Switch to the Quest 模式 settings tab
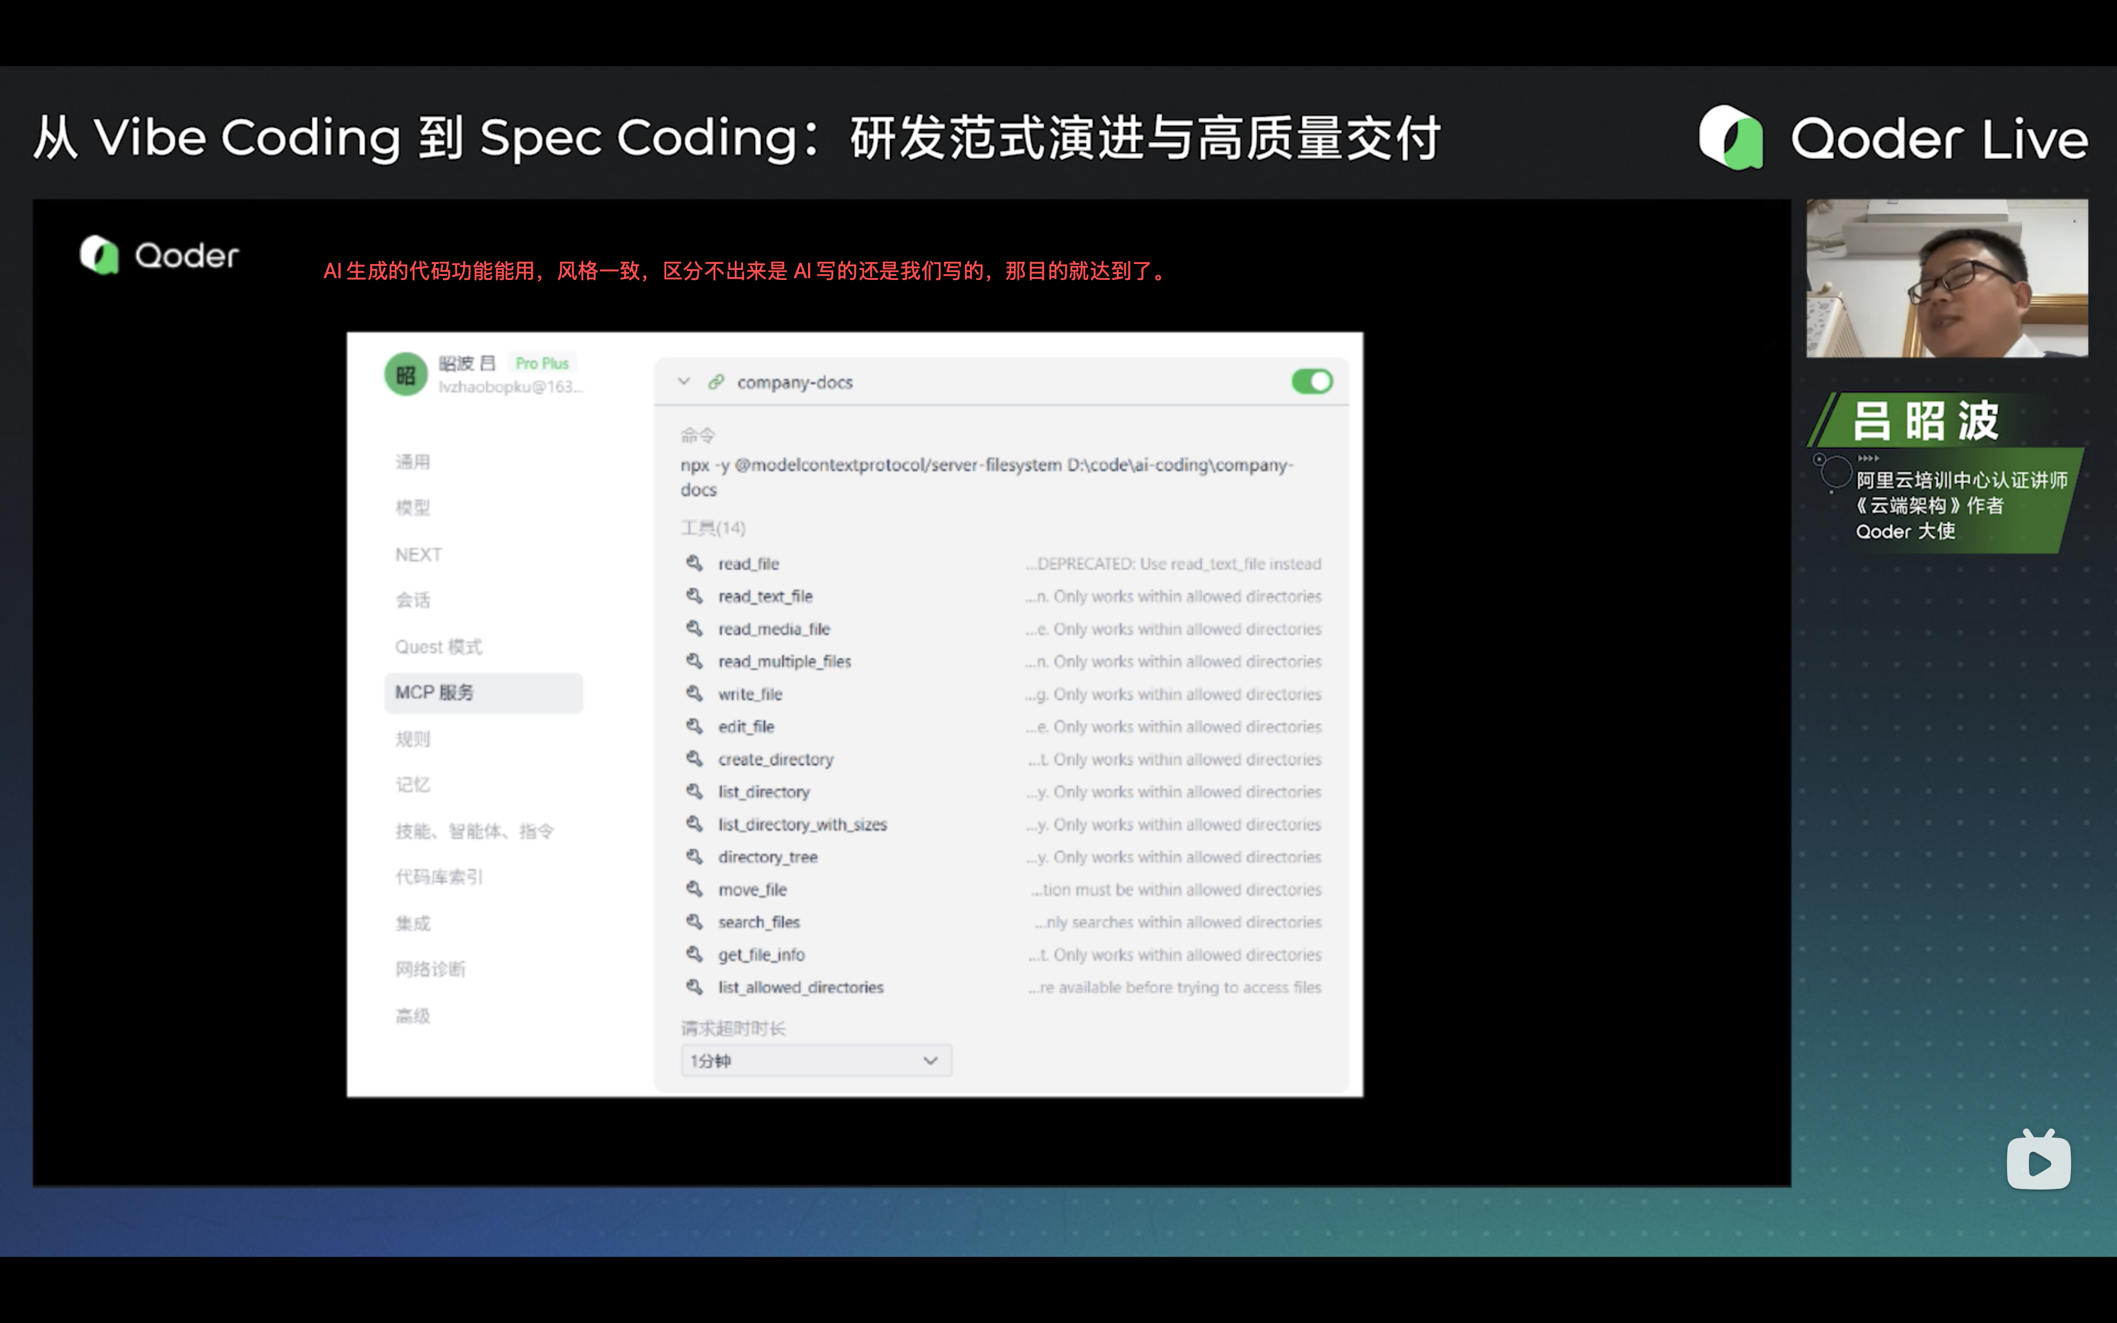This screenshot has height=1323, width=2117. [x=438, y=647]
